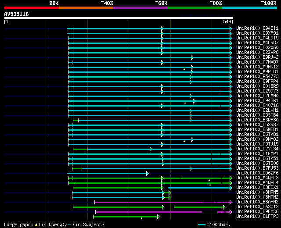The width and height of the screenshot is (281, 228).
Task: Select the UniRef100_A4QPL3 label
Action: click(257, 178)
